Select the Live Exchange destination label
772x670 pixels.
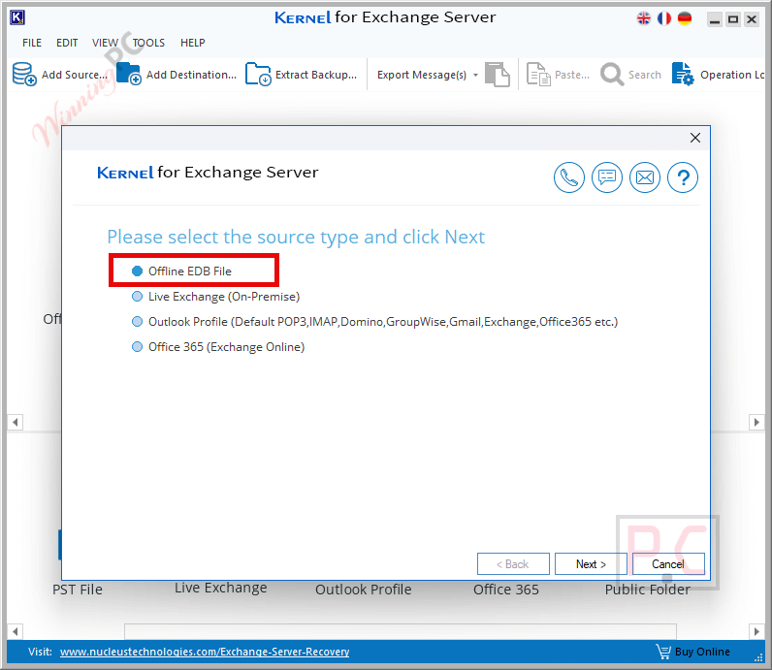220,588
